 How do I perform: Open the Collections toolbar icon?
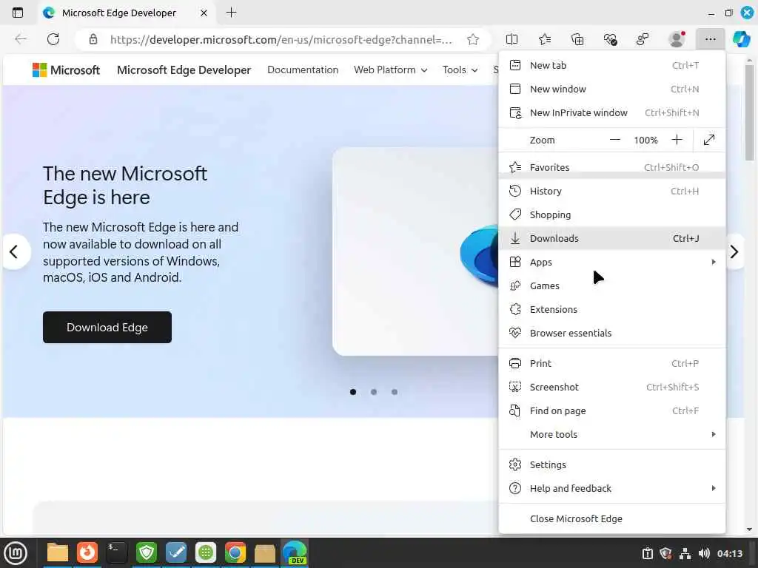click(x=577, y=39)
